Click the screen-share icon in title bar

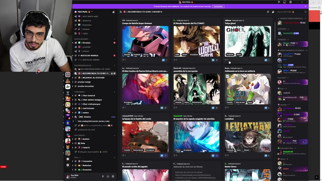[x=285, y=2]
